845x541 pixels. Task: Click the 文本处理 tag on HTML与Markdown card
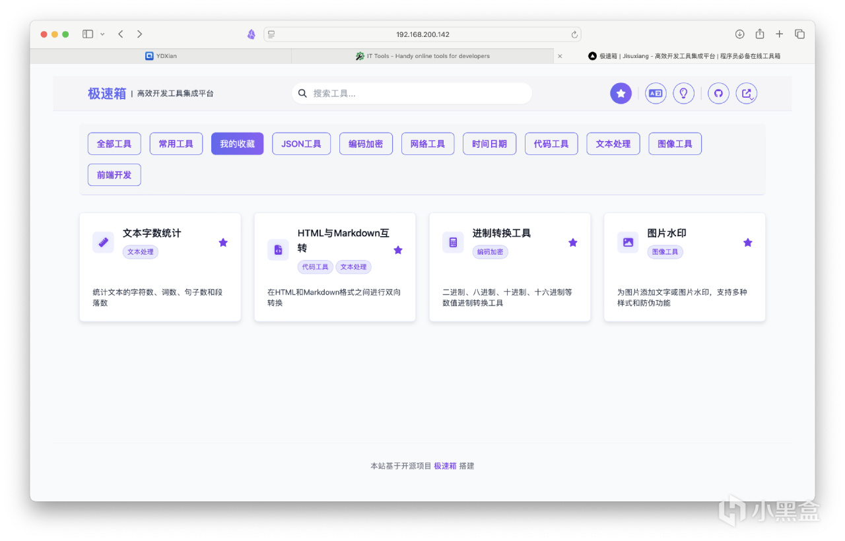(354, 267)
